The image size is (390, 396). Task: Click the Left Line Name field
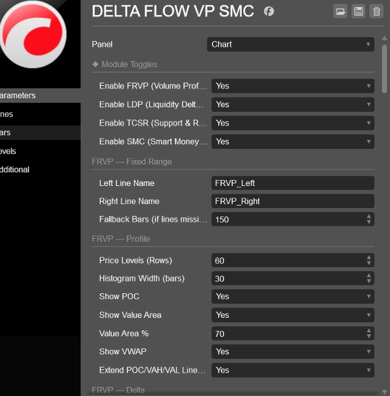tap(292, 183)
